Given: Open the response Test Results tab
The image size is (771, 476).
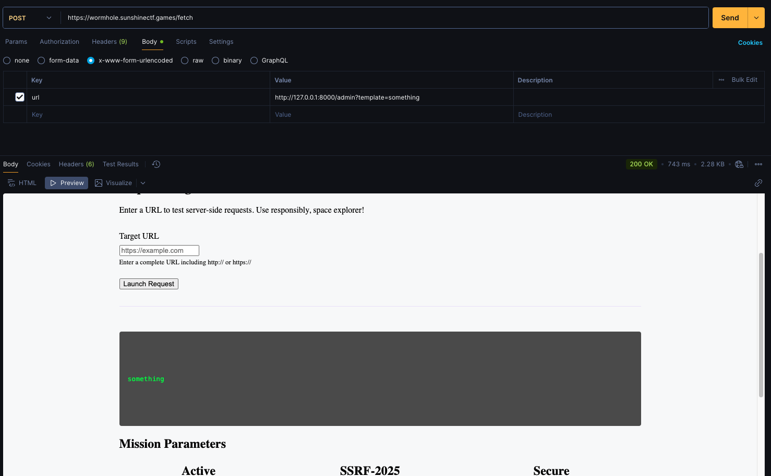Looking at the screenshot, I should 121,164.
